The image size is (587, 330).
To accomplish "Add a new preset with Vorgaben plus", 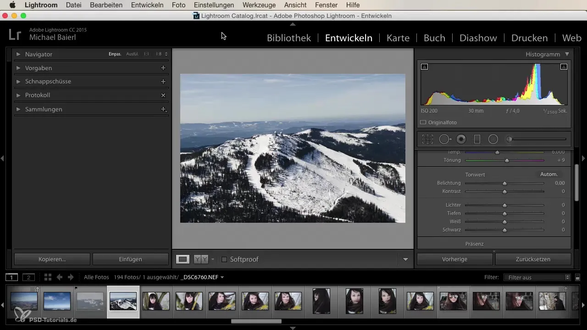I will click(x=163, y=68).
